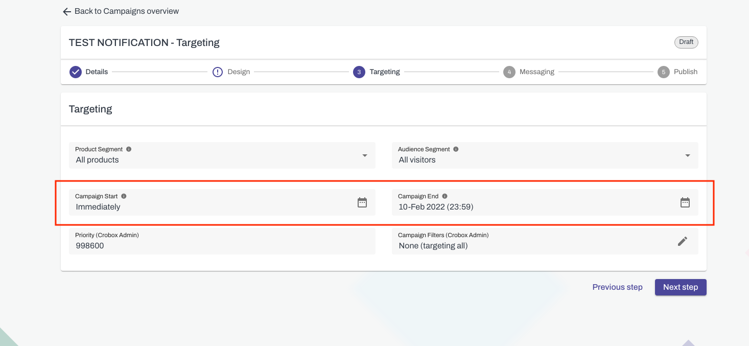Open the Campaign End date picker calendar icon

(x=685, y=202)
